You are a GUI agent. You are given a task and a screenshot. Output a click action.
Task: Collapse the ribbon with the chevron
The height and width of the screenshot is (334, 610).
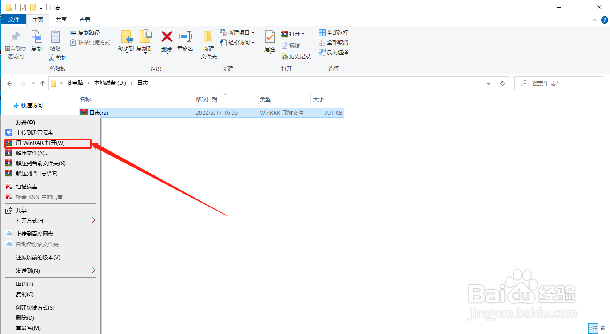point(595,20)
